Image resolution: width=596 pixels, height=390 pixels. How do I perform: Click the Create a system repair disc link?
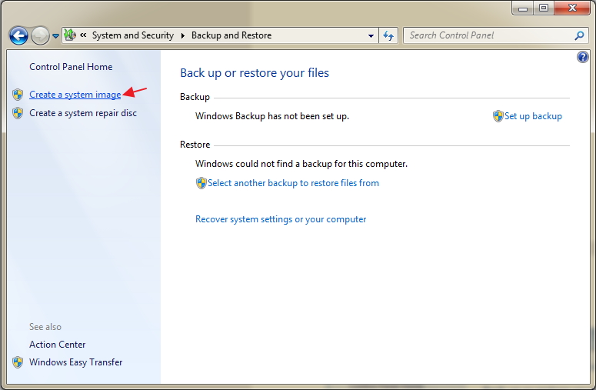pyautogui.click(x=83, y=113)
